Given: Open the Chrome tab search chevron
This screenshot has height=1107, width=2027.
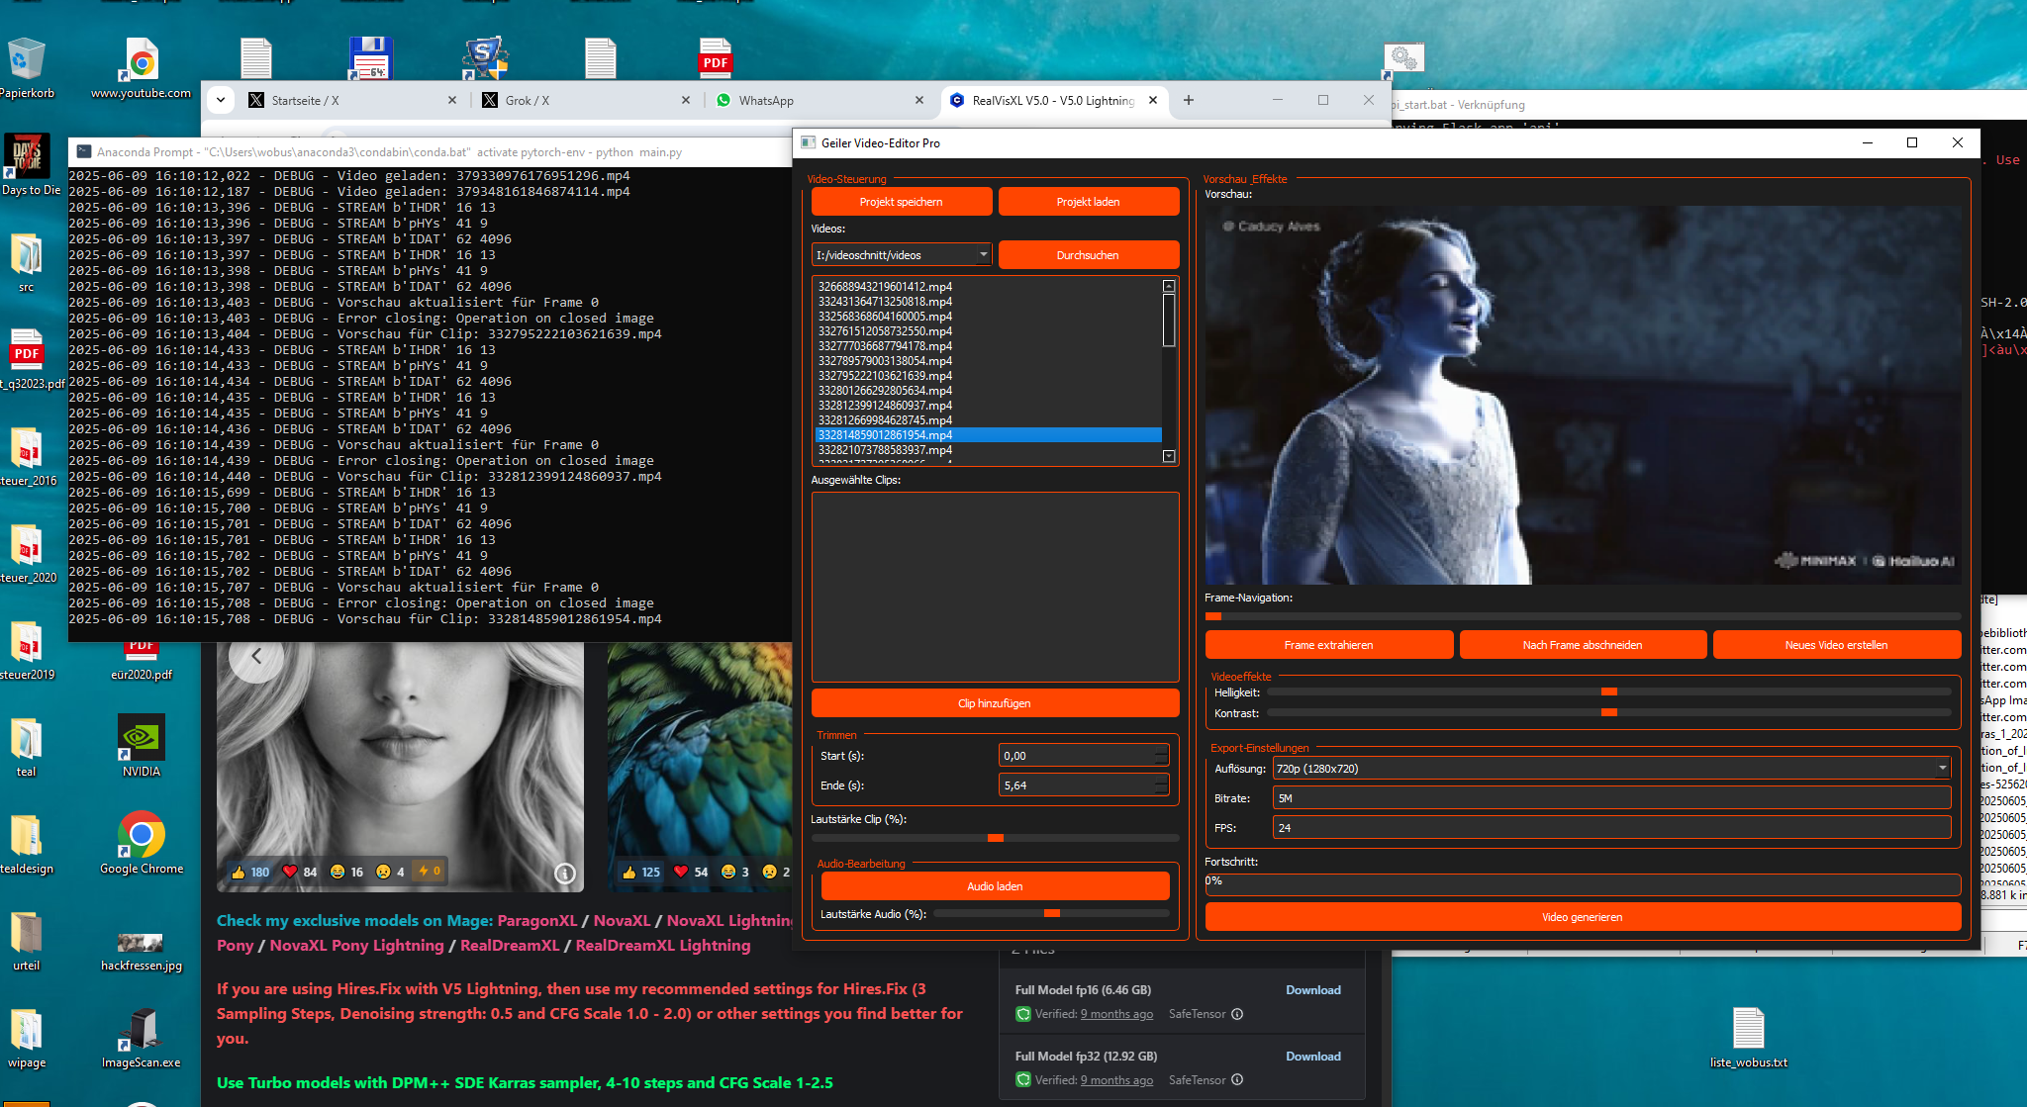Looking at the screenshot, I should [x=221, y=100].
